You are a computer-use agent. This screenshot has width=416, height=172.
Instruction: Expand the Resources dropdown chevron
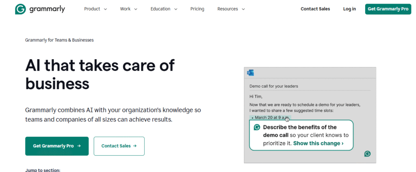pos(243,9)
